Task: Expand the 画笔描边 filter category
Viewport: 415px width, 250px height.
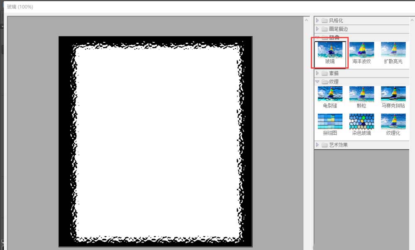Action: click(x=317, y=29)
